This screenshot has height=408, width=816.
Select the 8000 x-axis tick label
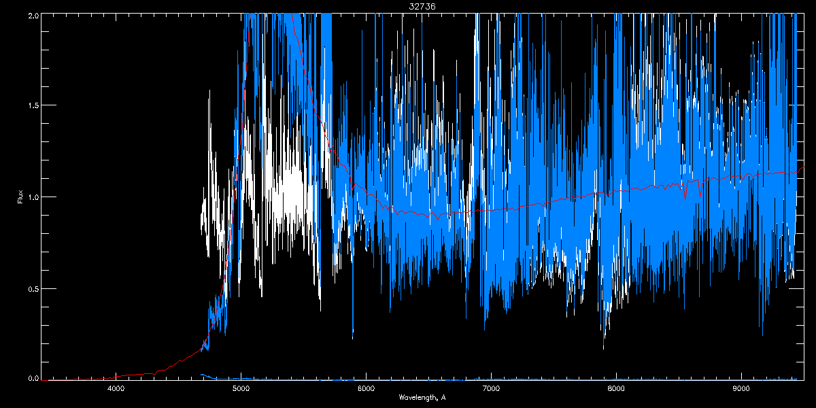click(x=616, y=388)
